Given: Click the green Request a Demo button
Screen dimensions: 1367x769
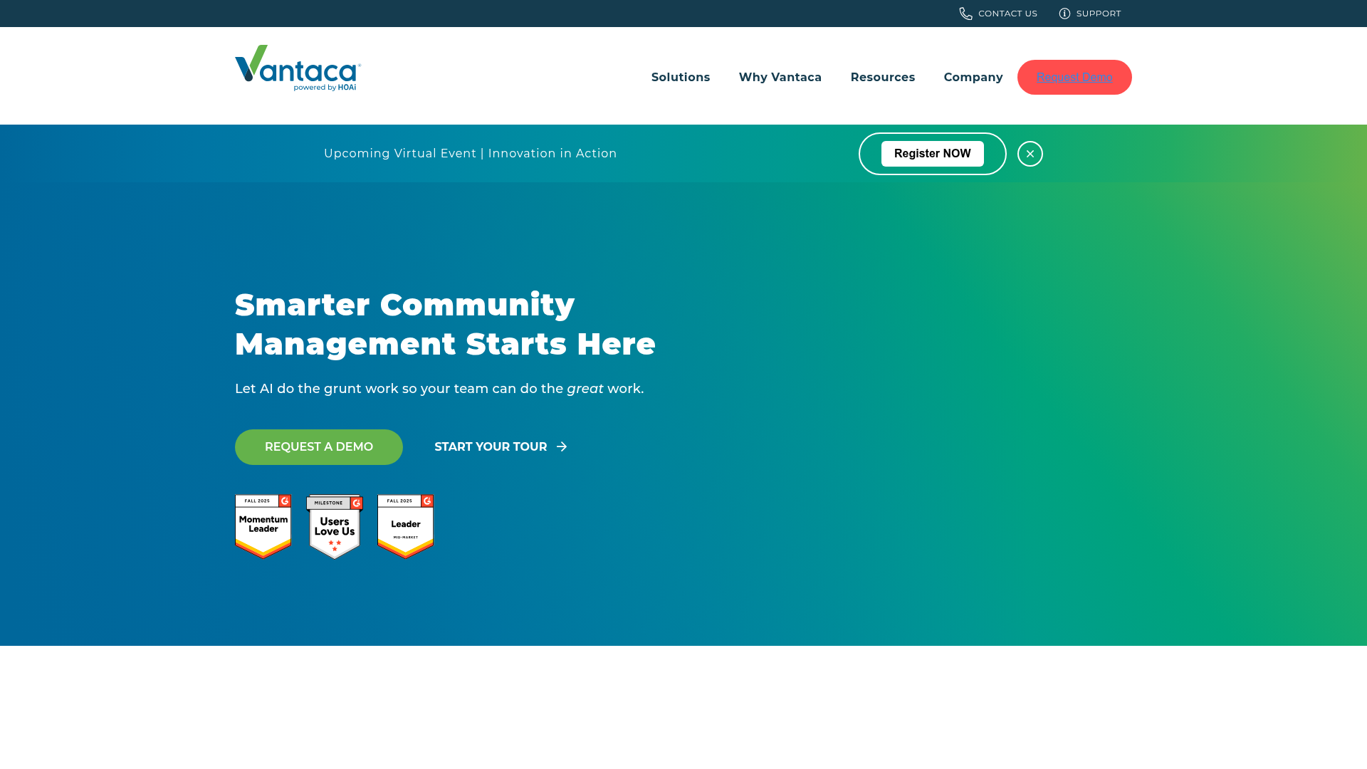Looking at the screenshot, I should (x=318, y=446).
